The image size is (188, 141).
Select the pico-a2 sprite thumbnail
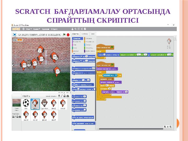(54, 104)
